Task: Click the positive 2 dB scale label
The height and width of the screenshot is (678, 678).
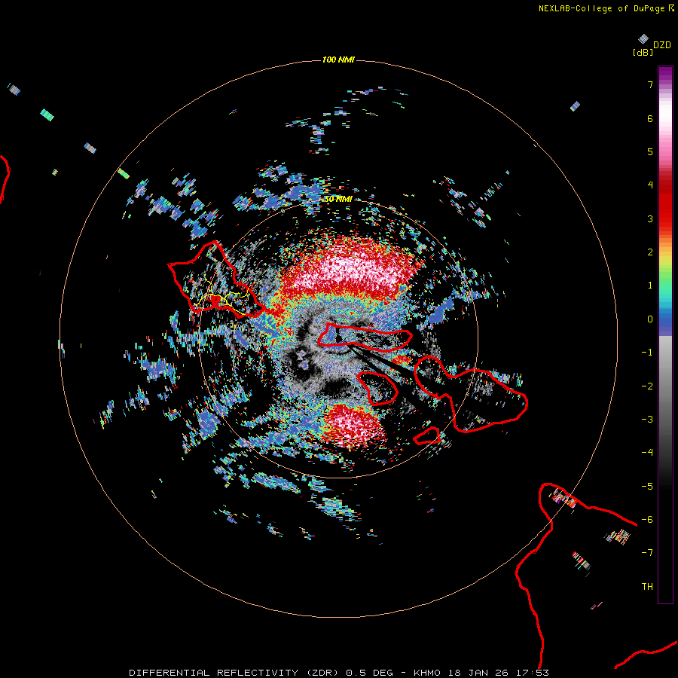Action: (x=650, y=252)
